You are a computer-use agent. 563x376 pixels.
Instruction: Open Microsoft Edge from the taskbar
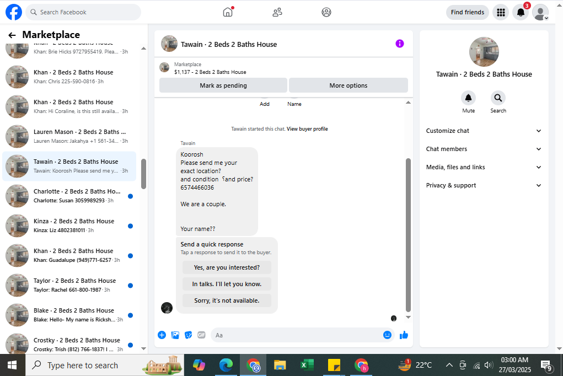(x=226, y=365)
